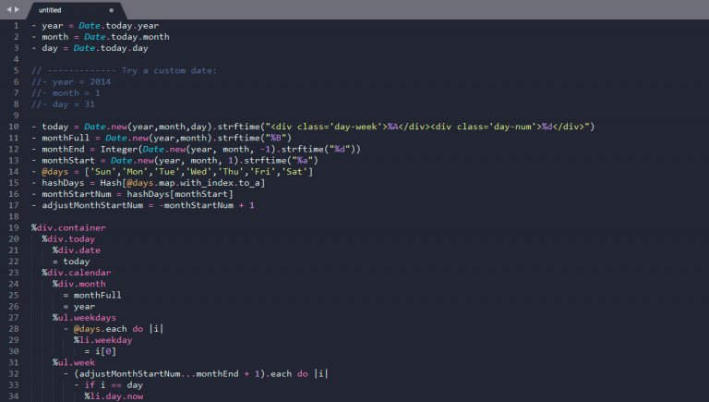Click 'day-num' class string on line 10
This screenshot has width=709, height=402.
(512, 127)
